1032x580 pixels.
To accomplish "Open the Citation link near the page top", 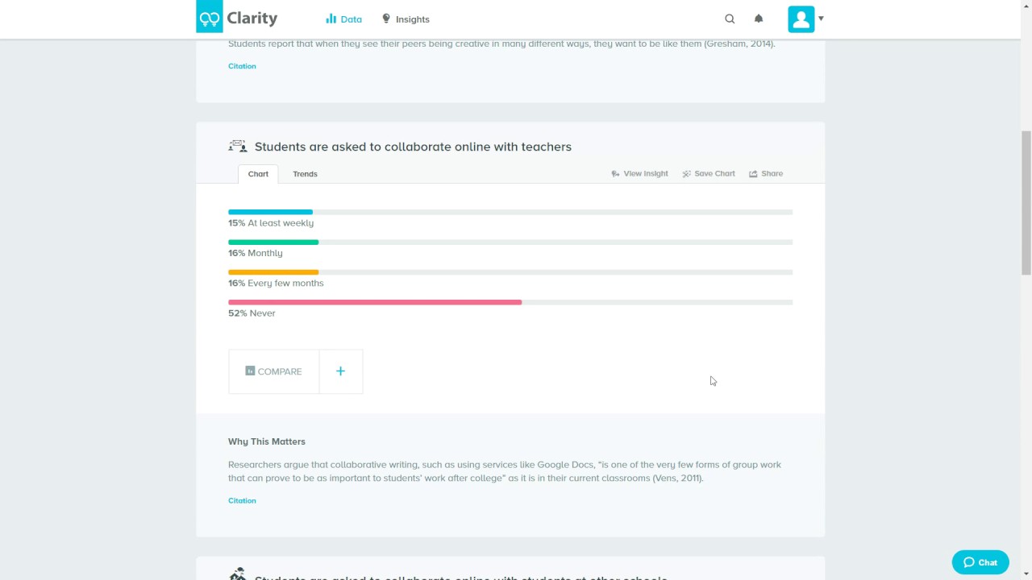I will [242, 66].
